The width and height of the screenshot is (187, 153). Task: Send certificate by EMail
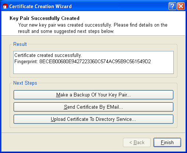point(93,107)
